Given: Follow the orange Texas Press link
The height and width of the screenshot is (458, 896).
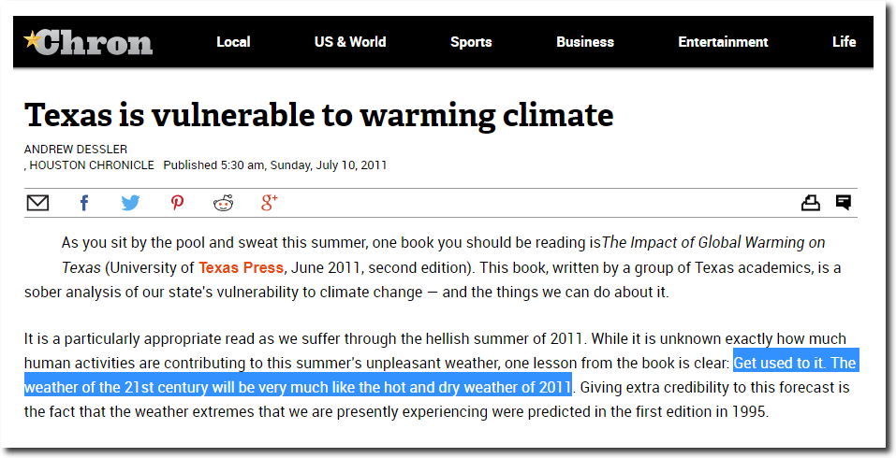Looking at the screenshot, I should (242, 267).
